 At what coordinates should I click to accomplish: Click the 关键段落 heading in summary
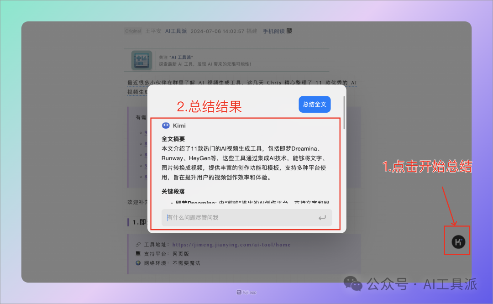tap(173, 191)
